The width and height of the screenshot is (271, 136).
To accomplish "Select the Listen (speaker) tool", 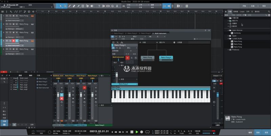I will pyautogui.click(x=92, y=6).
